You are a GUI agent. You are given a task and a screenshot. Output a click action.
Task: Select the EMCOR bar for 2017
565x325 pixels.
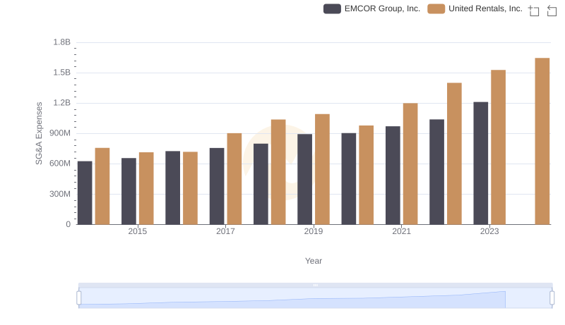pos(217,186)
